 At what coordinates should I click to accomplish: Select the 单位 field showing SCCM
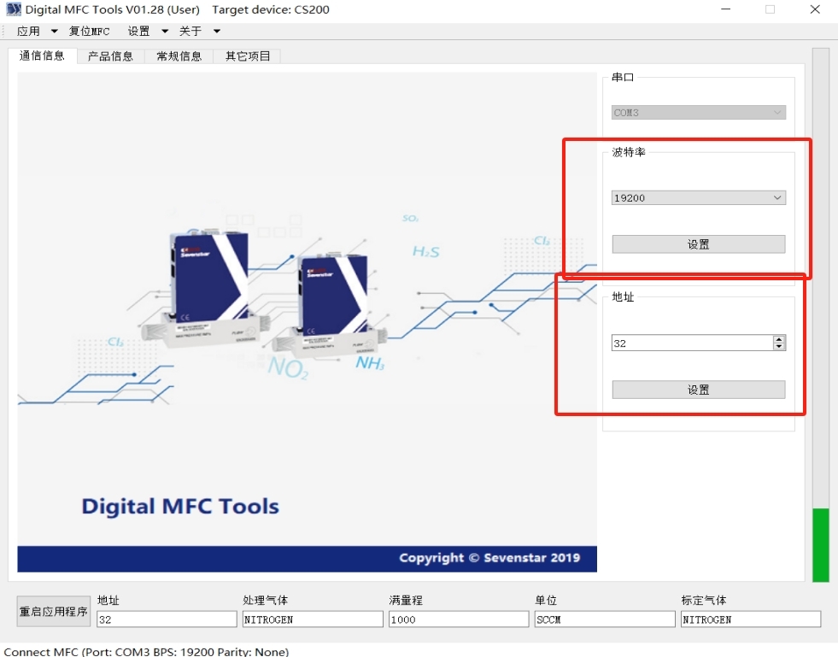[604, 619]
